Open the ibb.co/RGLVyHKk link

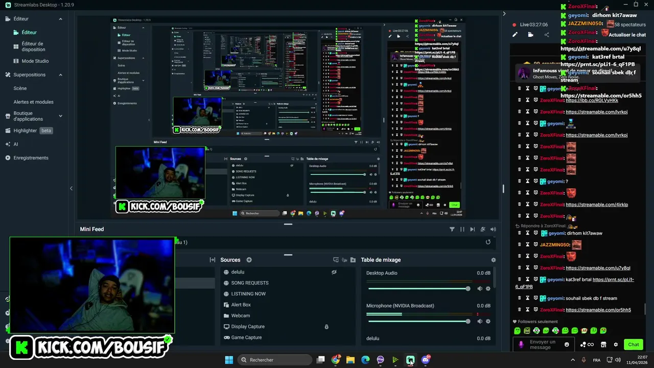pyautogui.click(x=592, y=100)
